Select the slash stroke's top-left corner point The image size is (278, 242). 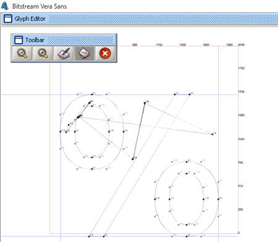175,94
